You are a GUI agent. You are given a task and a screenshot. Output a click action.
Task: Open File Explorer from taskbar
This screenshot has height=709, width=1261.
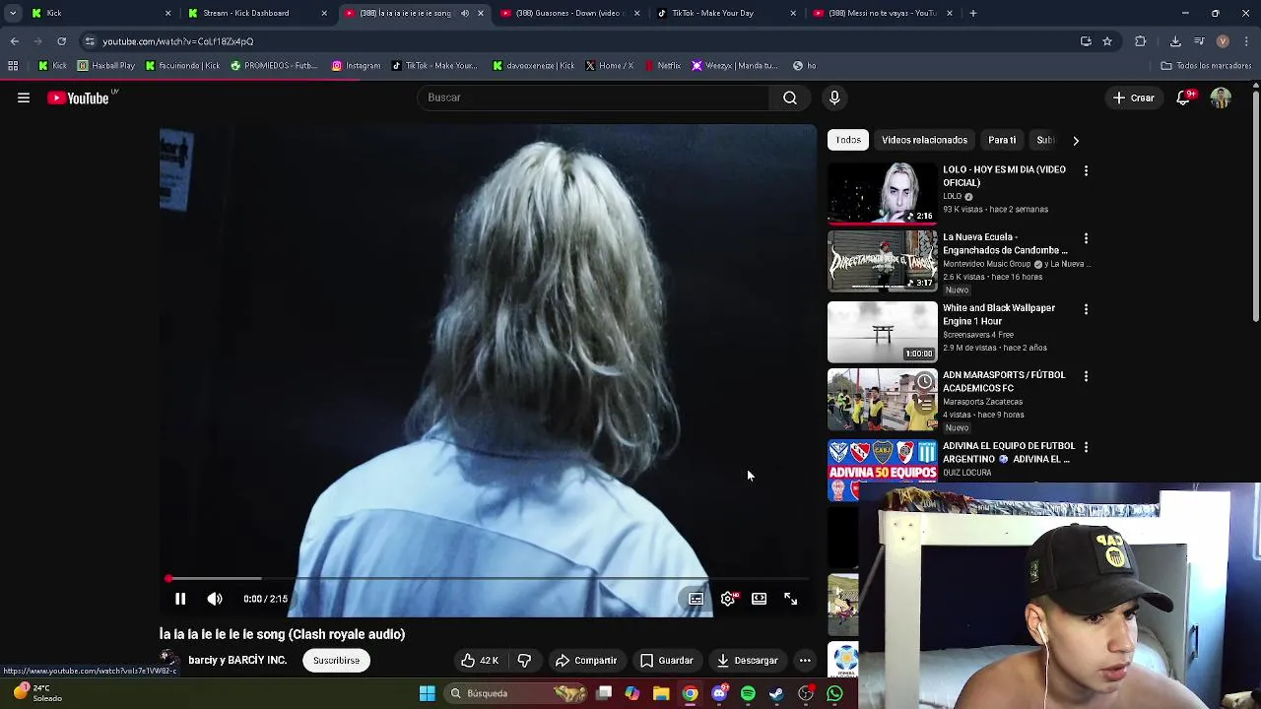(661, 693)
